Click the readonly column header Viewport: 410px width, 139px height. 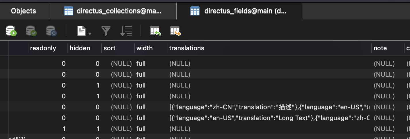(x=43, y=48)
